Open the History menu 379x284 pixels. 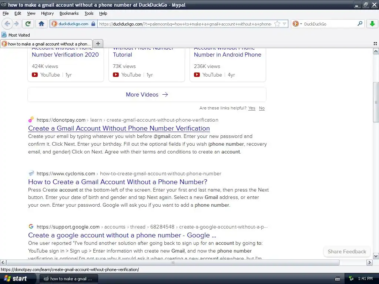tap(47, 13)
